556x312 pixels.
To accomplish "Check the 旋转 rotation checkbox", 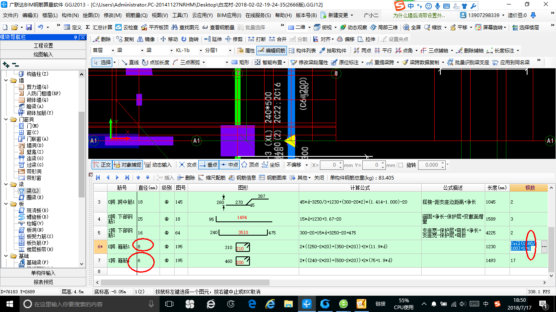I will [x=401, y=165].
